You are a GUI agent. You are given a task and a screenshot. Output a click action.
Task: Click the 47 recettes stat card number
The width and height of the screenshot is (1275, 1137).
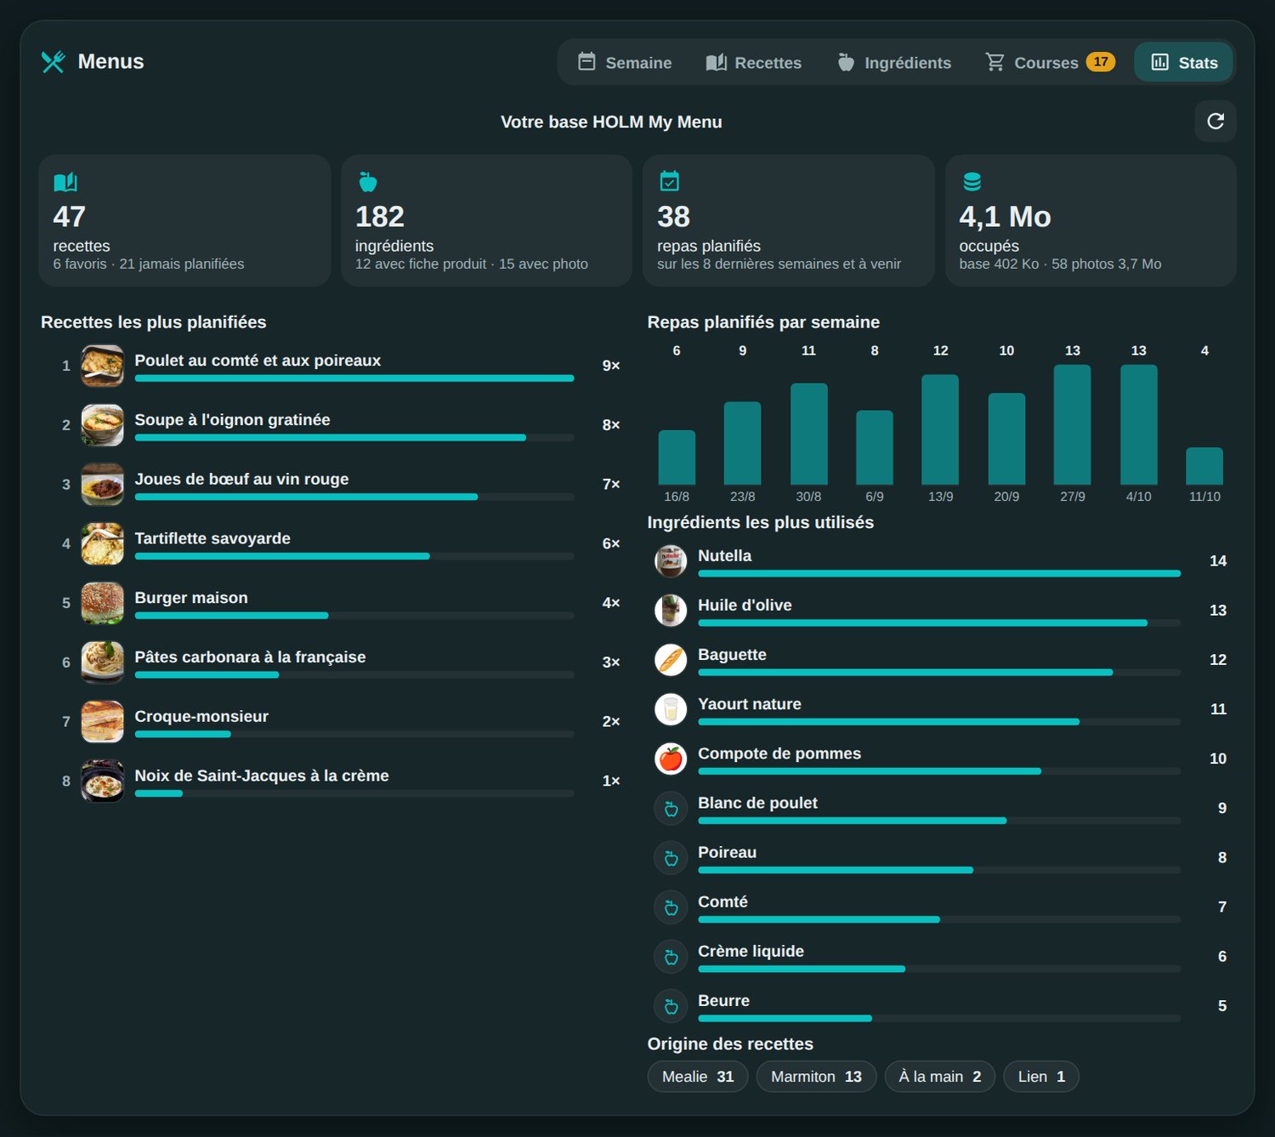(x=70, y=217)
